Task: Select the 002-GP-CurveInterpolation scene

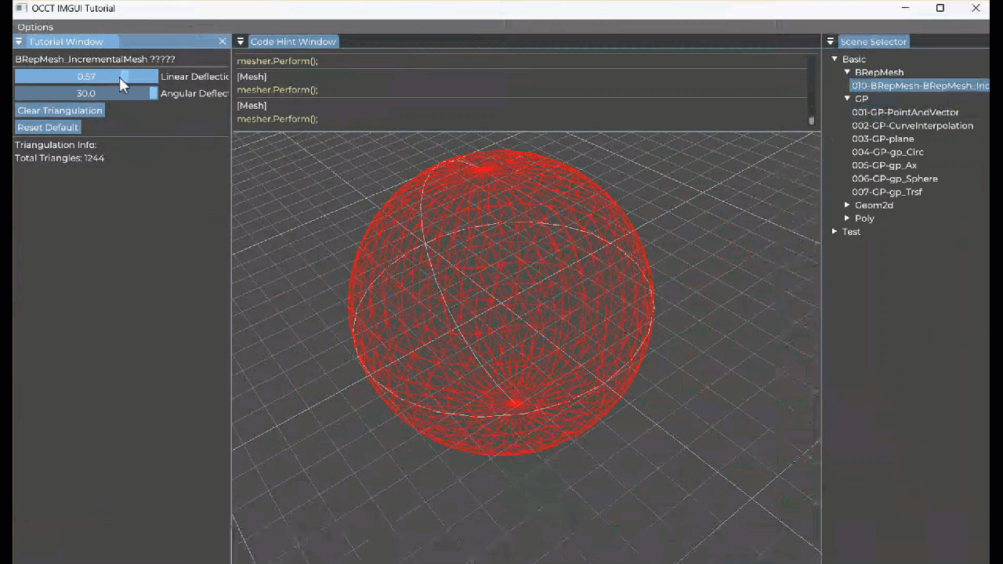Action: pyautogui.click(x=912, y=125)
